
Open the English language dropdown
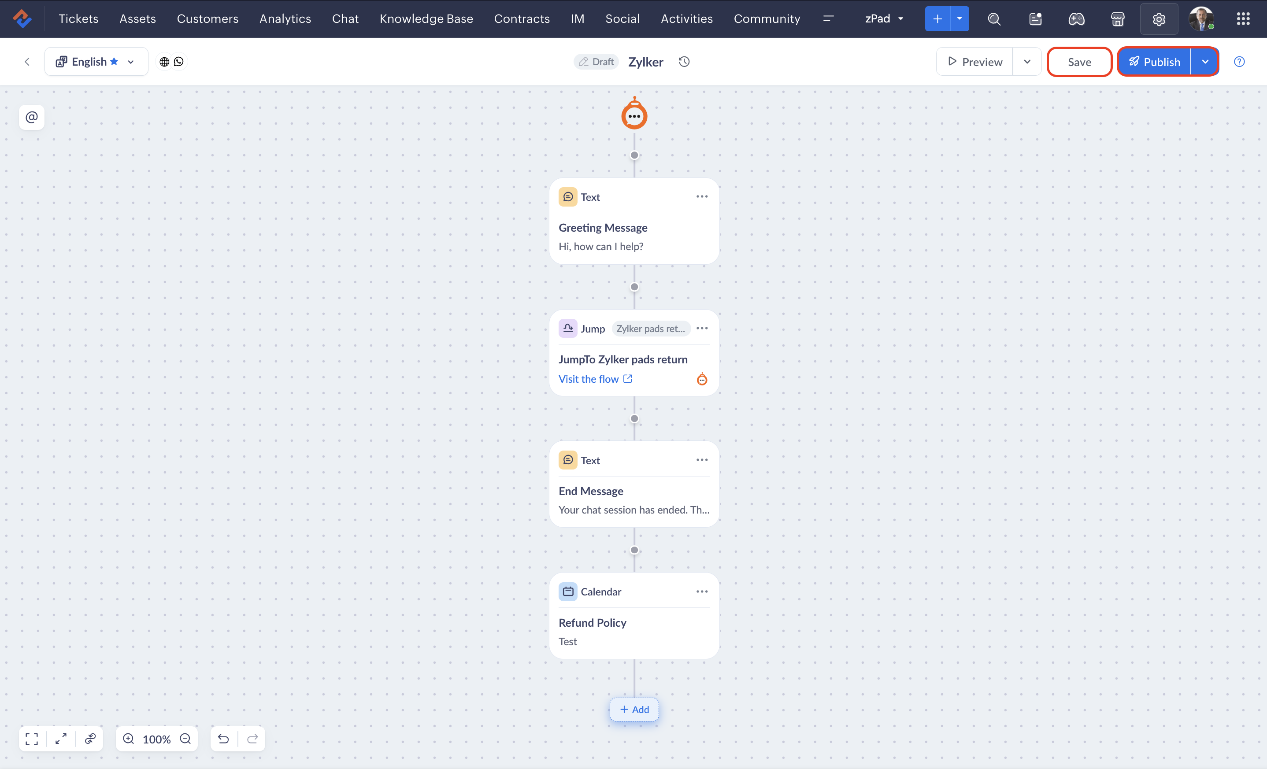coord(96,62)
